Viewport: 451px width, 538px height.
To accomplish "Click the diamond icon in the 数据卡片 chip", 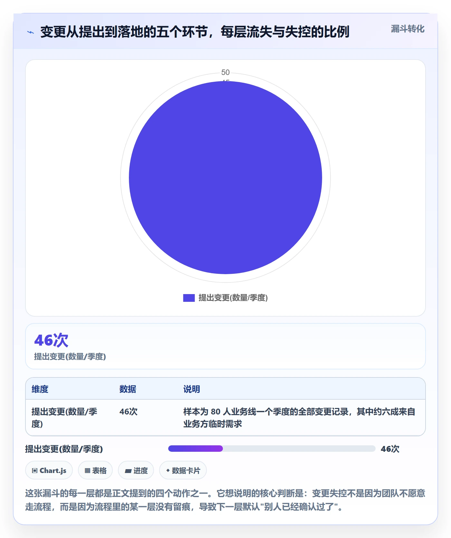I will click(x=168, y=470).
